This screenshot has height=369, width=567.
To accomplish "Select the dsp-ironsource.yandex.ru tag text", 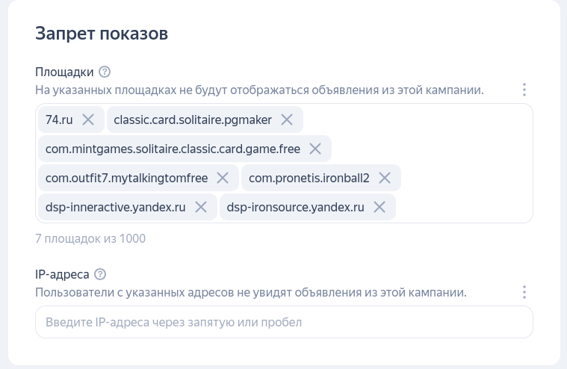I will pos(295,207).
